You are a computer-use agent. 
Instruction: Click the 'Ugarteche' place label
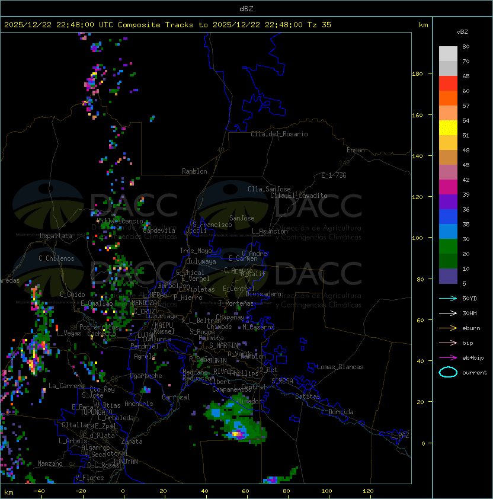coord(146,376)
